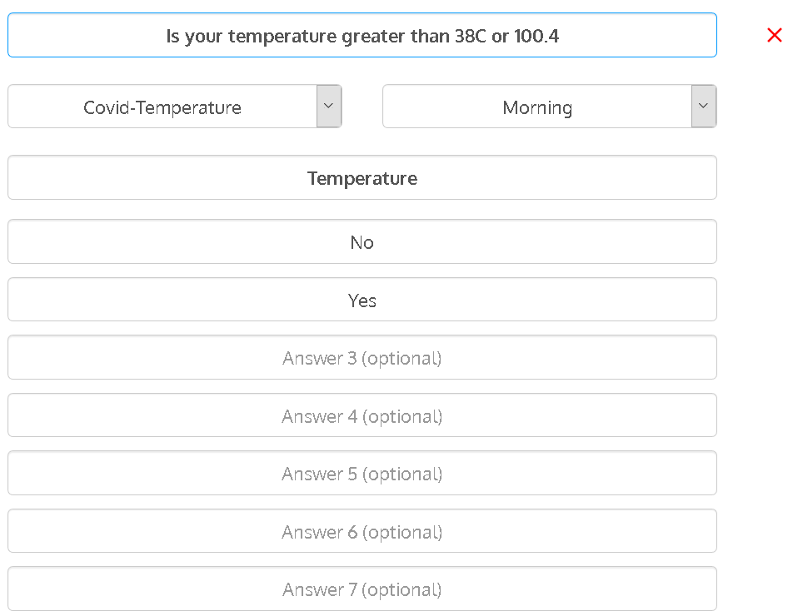Click the Temperature label input field
798x616 pixels.
pos(362,178)
